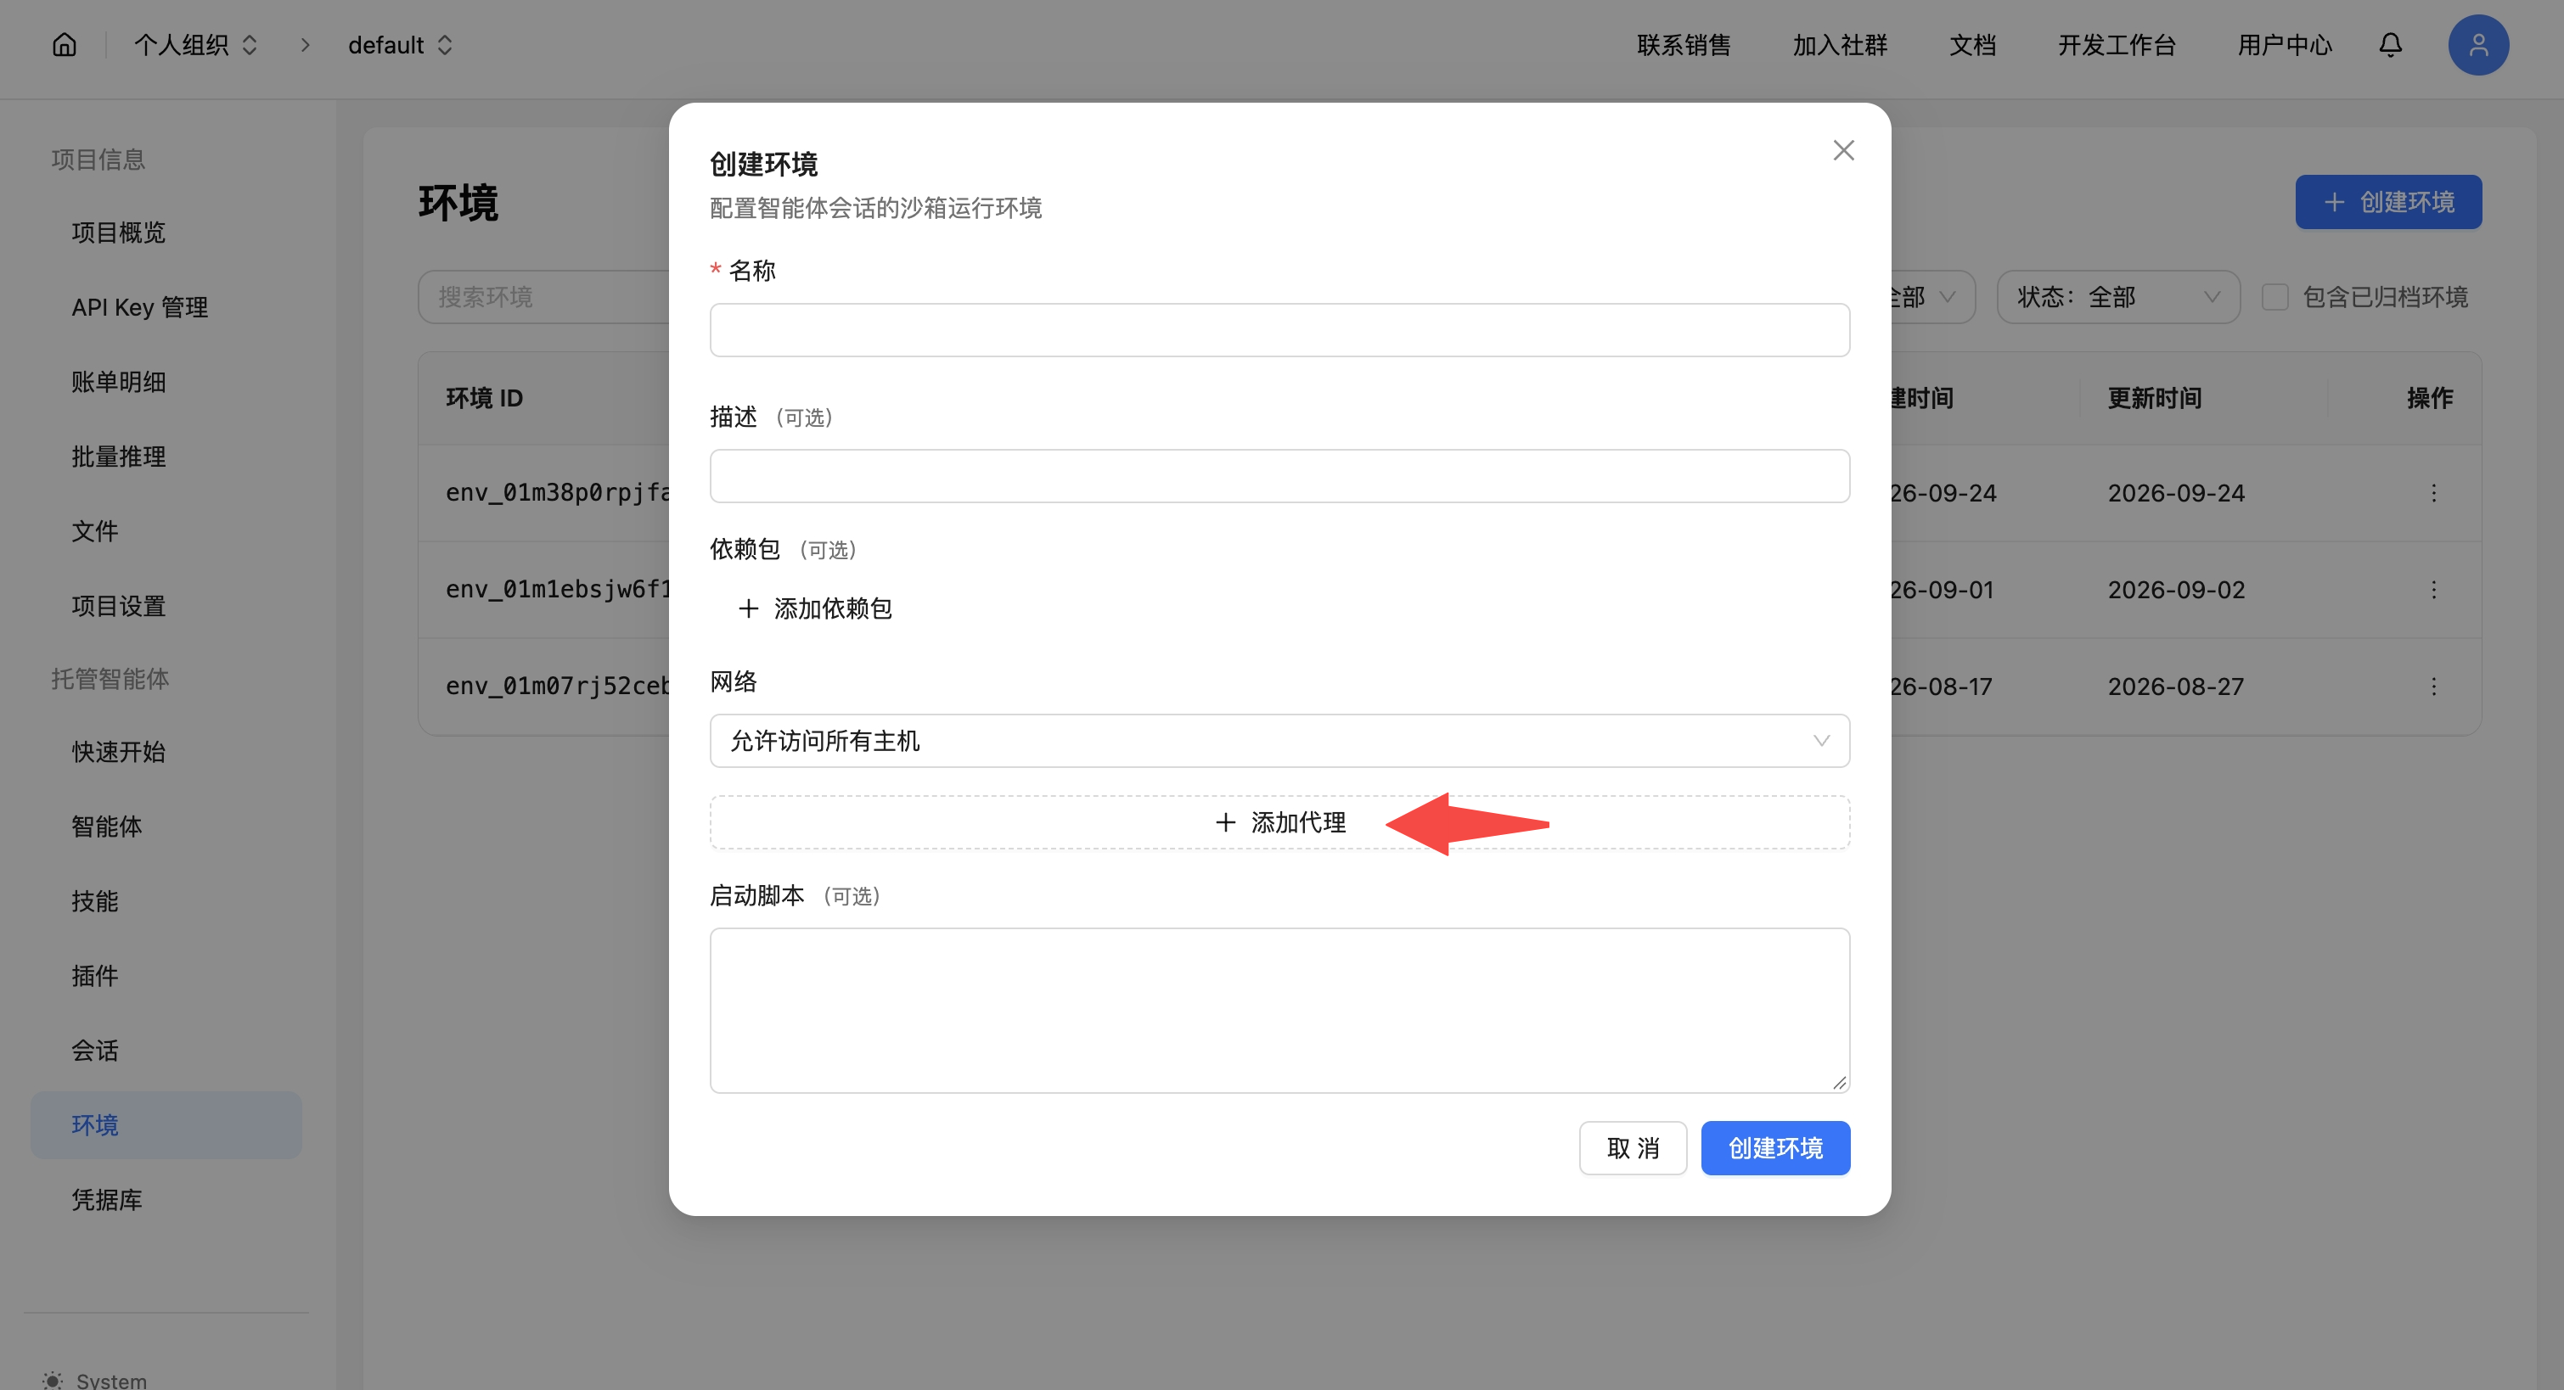
Task: Open row actions for env_01m07rj52ceb
Action: point(2433,687)
